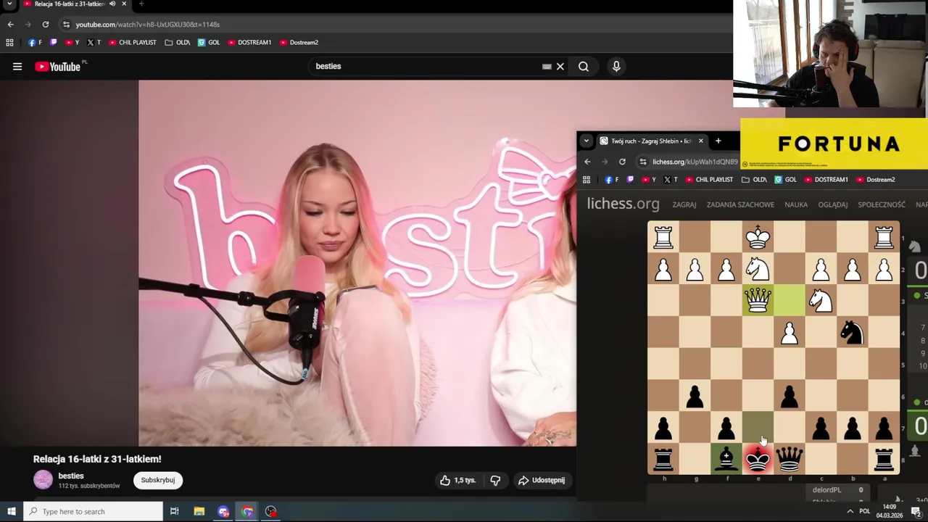
Task: Dislike the besties video
Action: [x=495, y=480]
